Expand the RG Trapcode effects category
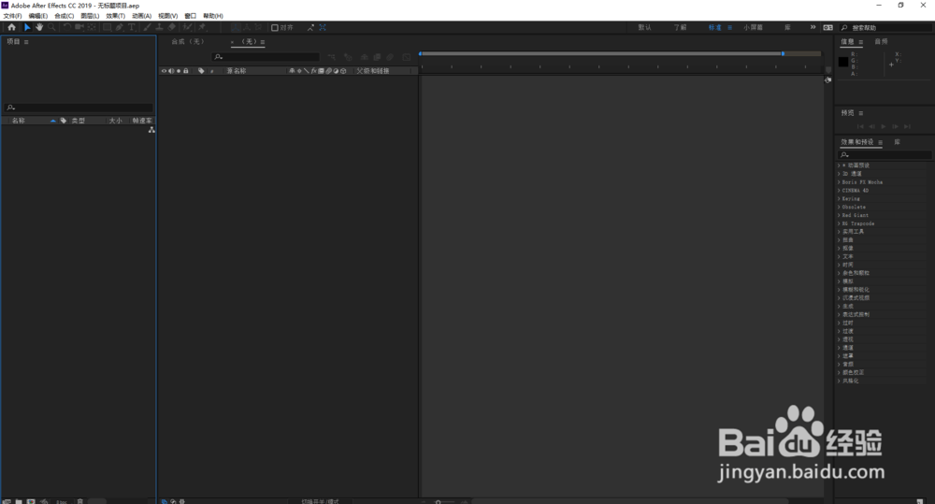Viewport: 935px width, 504px height. (x=839, y=223)
